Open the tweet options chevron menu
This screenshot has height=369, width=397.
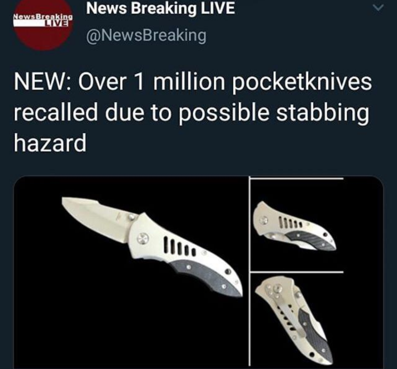coord(379,8)
